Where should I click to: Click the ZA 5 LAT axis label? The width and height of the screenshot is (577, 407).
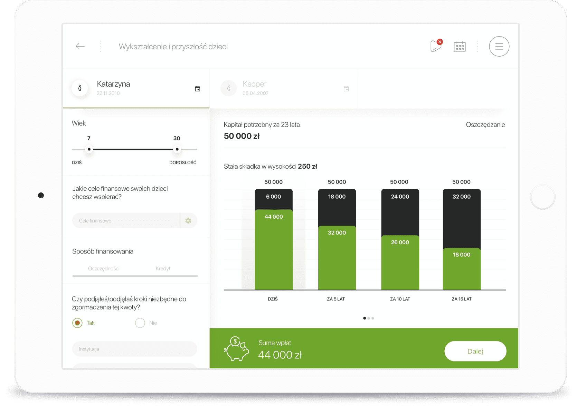tap(336, 299)
